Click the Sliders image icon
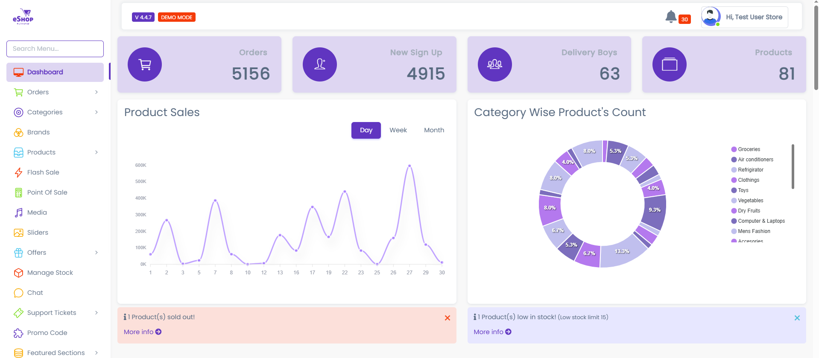Viewport: 819px width, 358px height. click(18, 233)
